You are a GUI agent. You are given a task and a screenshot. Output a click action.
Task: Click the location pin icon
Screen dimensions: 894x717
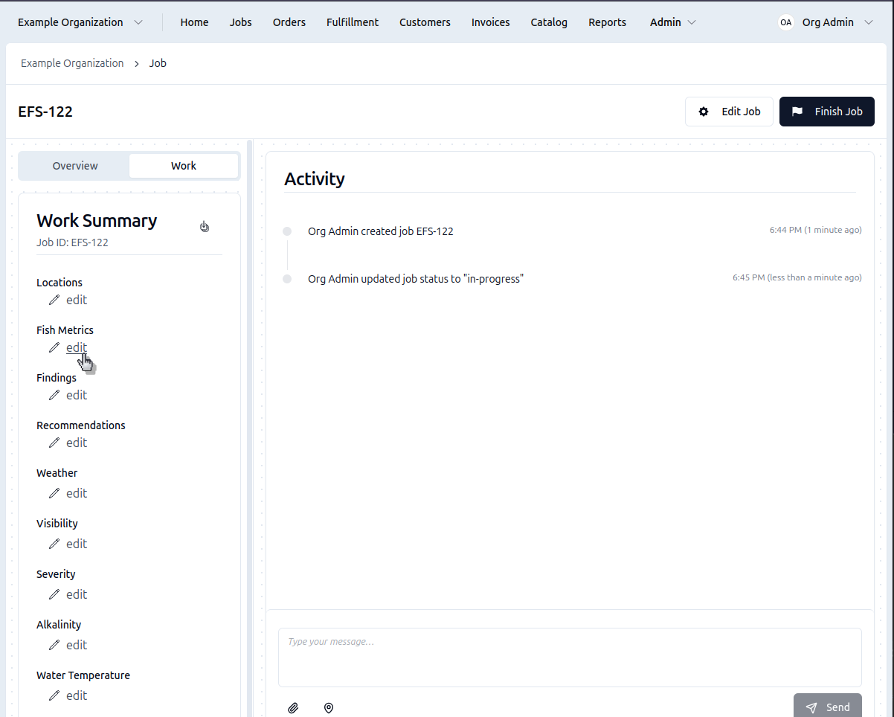point(329,708)
